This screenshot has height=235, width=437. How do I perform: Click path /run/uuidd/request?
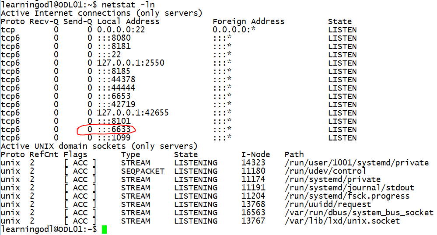pyautogui.click(x=328, y=204)
